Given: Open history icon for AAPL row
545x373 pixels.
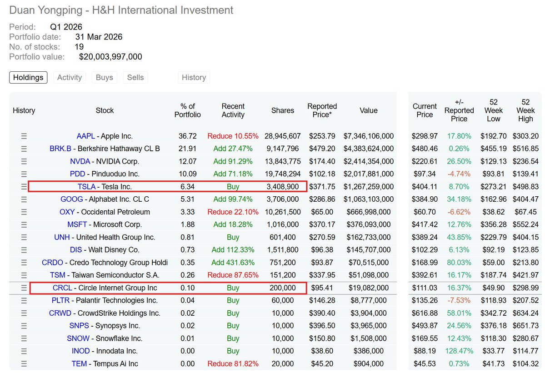Looking at the screenshot, I should (x=24, y=136).
